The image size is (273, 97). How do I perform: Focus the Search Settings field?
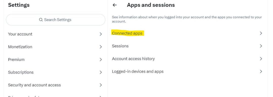pyautogui.click(x=56, y=20)
